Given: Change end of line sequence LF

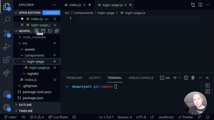Looking at the screenshot, I should 152,117.
